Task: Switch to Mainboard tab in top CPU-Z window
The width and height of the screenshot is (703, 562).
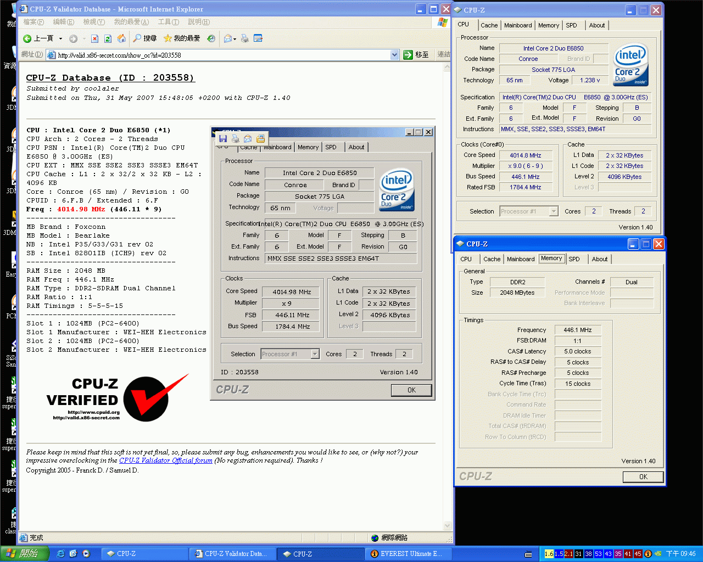Action: tap(518, 25)
